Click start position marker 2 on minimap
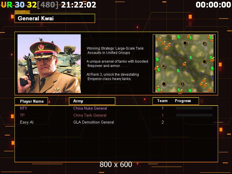Screen dimensions: 232x174 tap(164, 66)
